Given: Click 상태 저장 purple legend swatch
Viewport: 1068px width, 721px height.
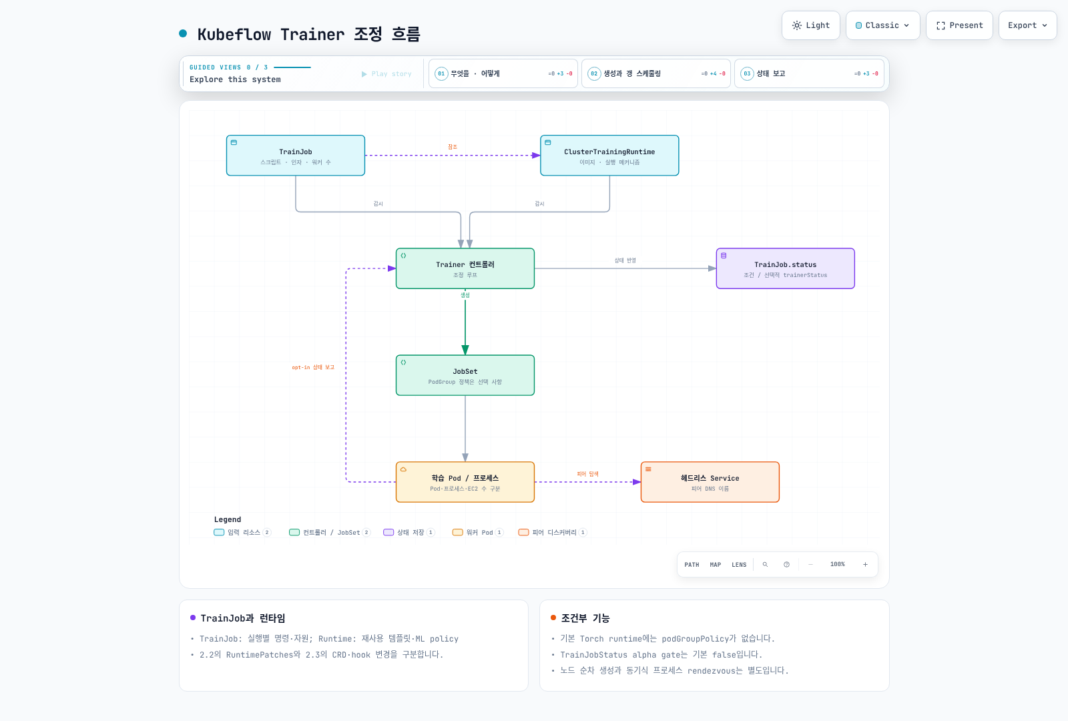Looking at the screenshot, I should [x=388, y=533].
